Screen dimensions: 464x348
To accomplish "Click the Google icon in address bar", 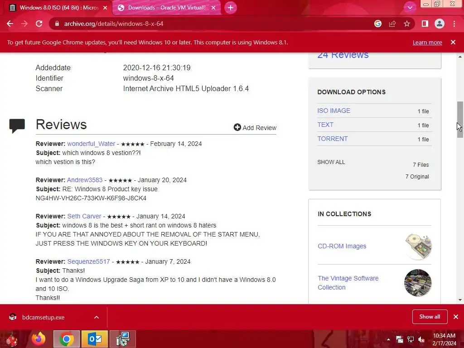I will 377,24.
